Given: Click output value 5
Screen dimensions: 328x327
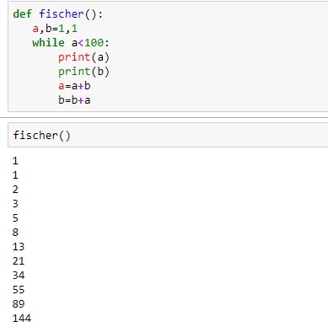Looking at the screenshot, I should (x=15, y=218).
